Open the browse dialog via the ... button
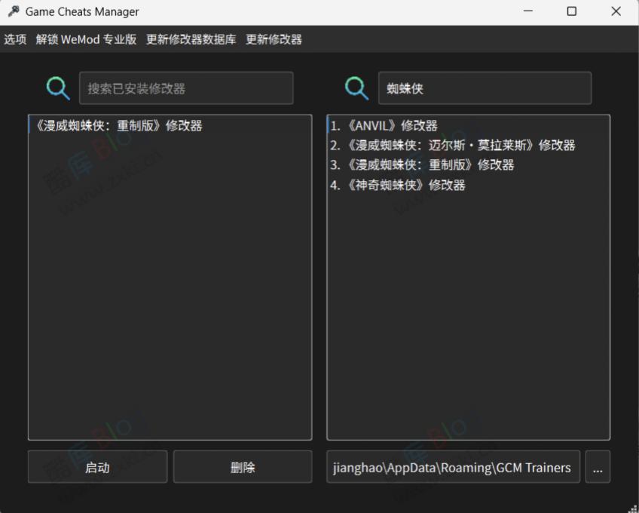Viewport: 639px width, 513px height. (598, 466)
